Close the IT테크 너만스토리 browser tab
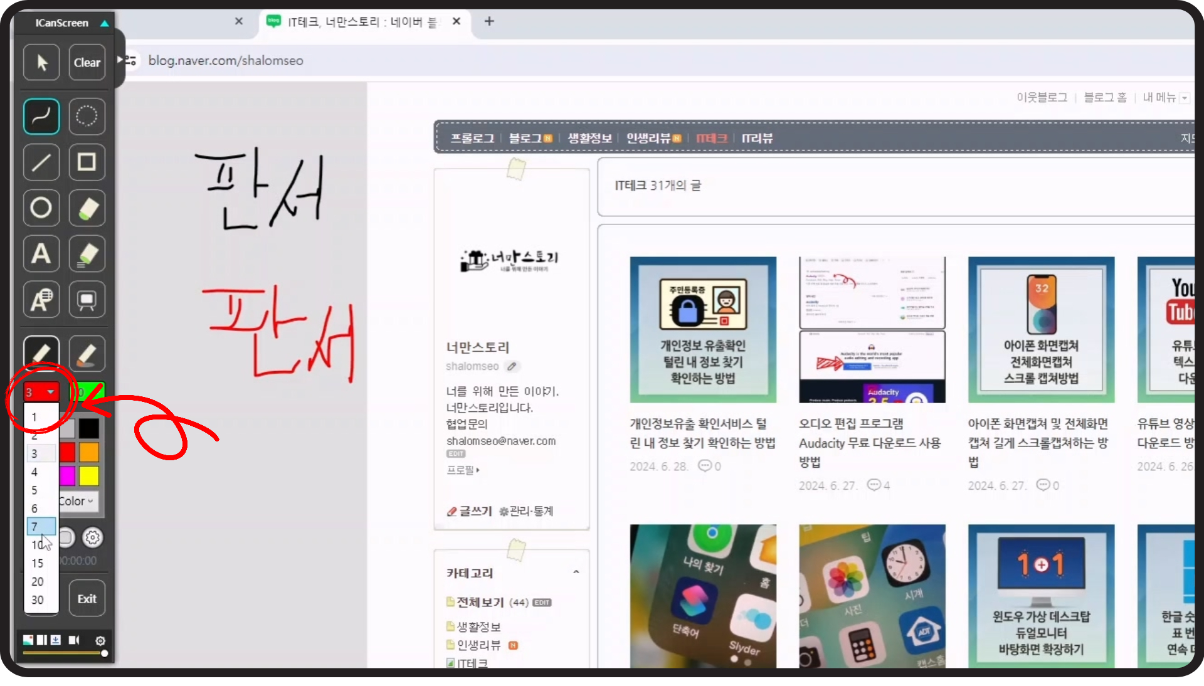 tap(457, 21)
